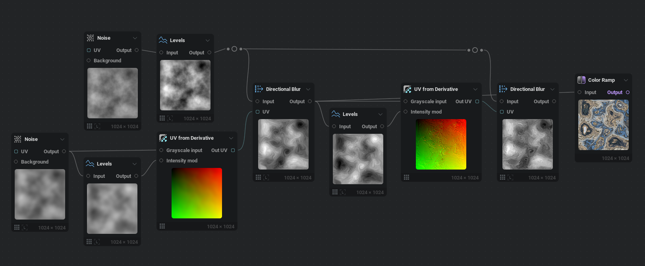This screenshot has height=266, width=645.
Task: Click the UV from Derivative icon on the lower-left node
Action: pos(163,138)
